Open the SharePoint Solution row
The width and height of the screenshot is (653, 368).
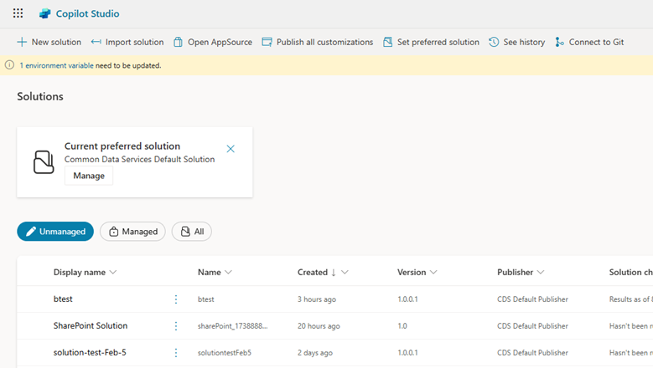click(91, 325)
